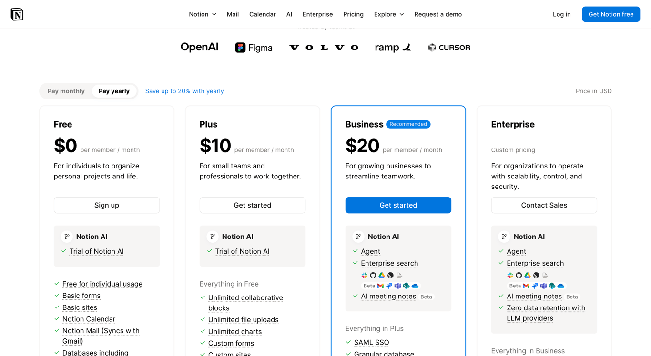The height and width of the screenshot is (356, 651).
Task: Select the Microsoft Teams integration icon
Action: point(397,286)
